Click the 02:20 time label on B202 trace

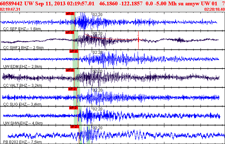pyautogui.click(x=98, y=128)
